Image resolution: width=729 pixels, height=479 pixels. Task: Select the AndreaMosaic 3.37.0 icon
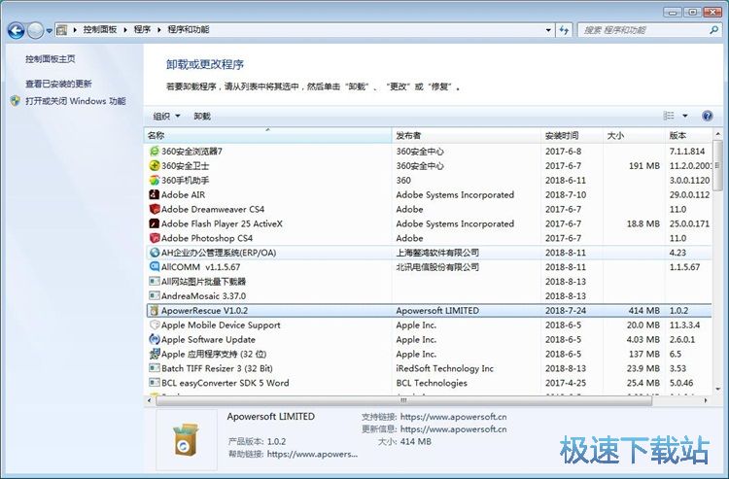pyautogui.click(x=155, y=295)
